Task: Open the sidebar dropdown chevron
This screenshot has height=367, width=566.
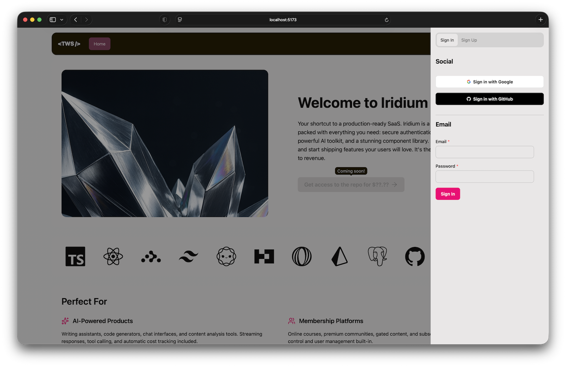Action: pos(62,20)
